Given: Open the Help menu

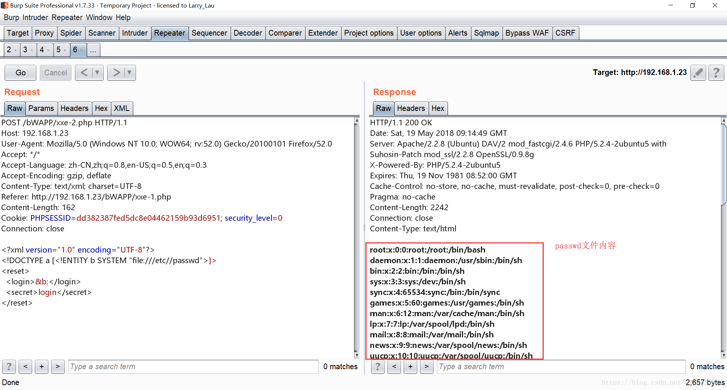Looking at the screenshot, I should pyautogui.click(x=123, y=17).
